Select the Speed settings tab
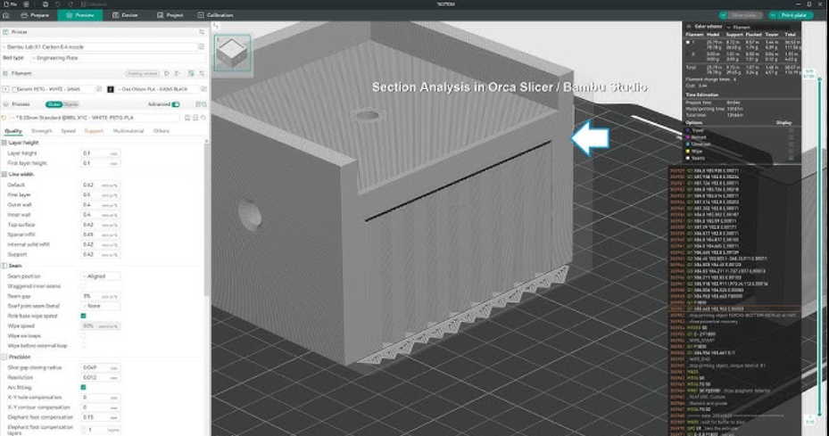This screenshot has height=436, width=829. point(68,131)
